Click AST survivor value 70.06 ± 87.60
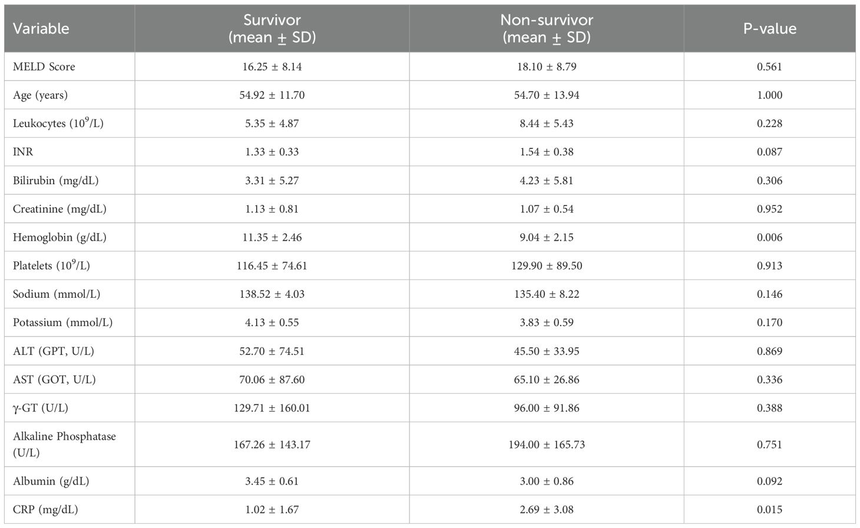The width and height of the screenshot is (860, 528). (x=272, y=380)
